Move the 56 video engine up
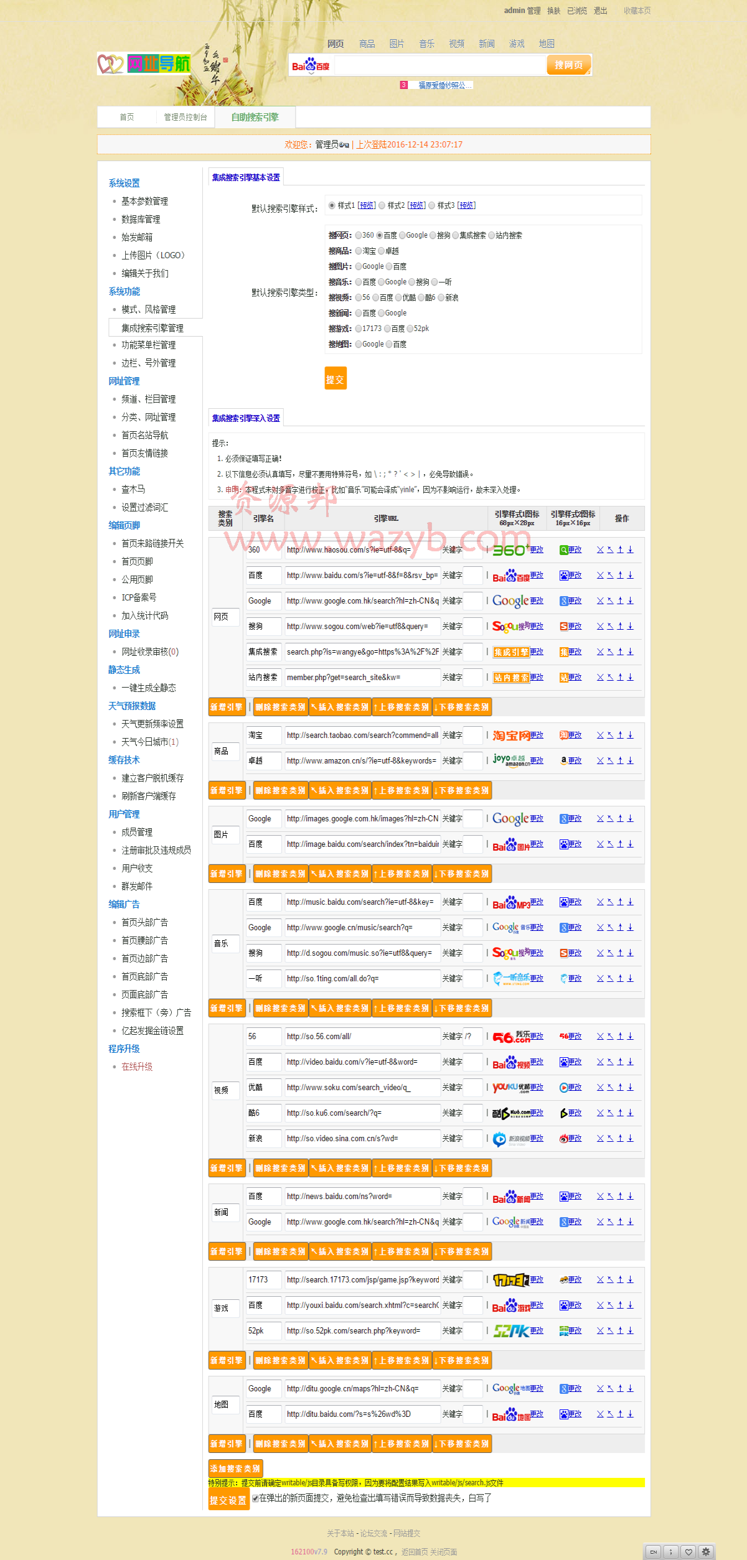747x1560 pixels. pyautogui.click(x=620, y=1036)
